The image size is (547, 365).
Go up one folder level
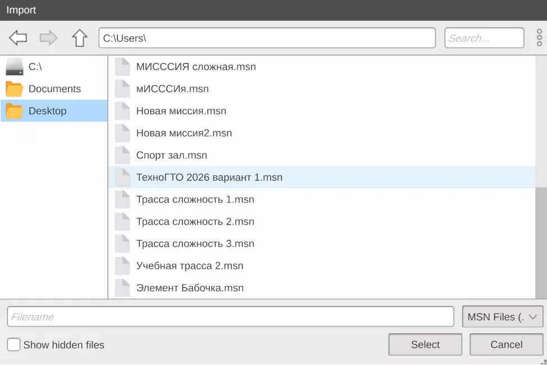tap(80, 38)
